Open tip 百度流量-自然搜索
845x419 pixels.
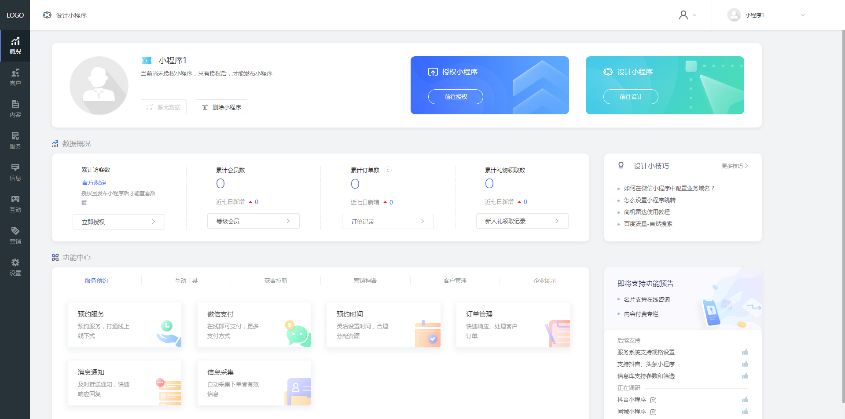coord(648,224)
